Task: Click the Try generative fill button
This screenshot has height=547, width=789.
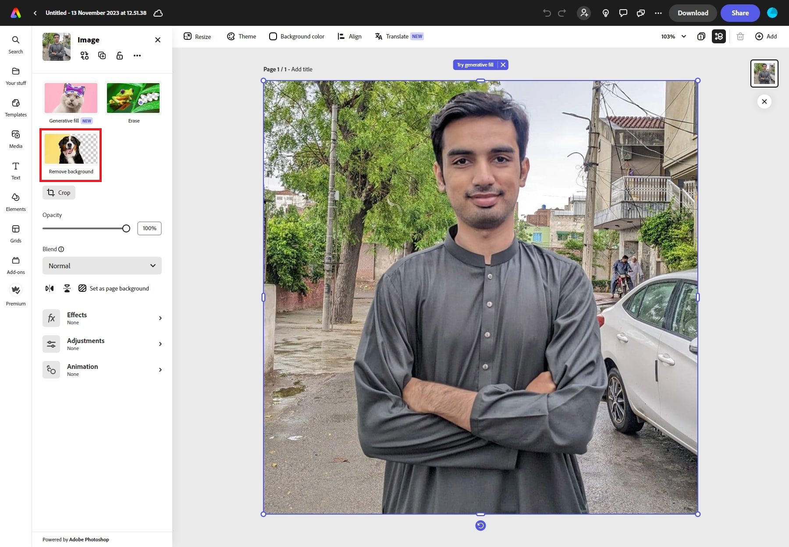Action: [x=476, y=64]
